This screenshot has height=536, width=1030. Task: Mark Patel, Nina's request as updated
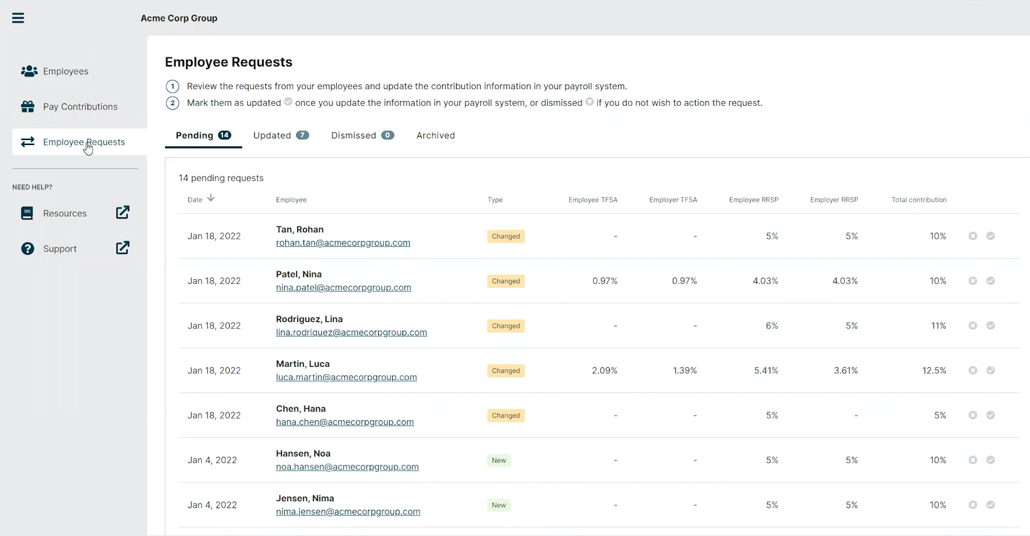(x=990, y=281)
